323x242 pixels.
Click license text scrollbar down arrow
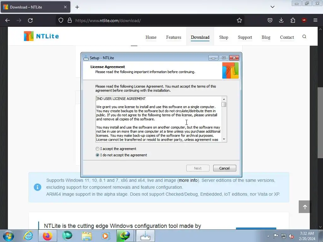pyautogui.click(x=224, y=139)
